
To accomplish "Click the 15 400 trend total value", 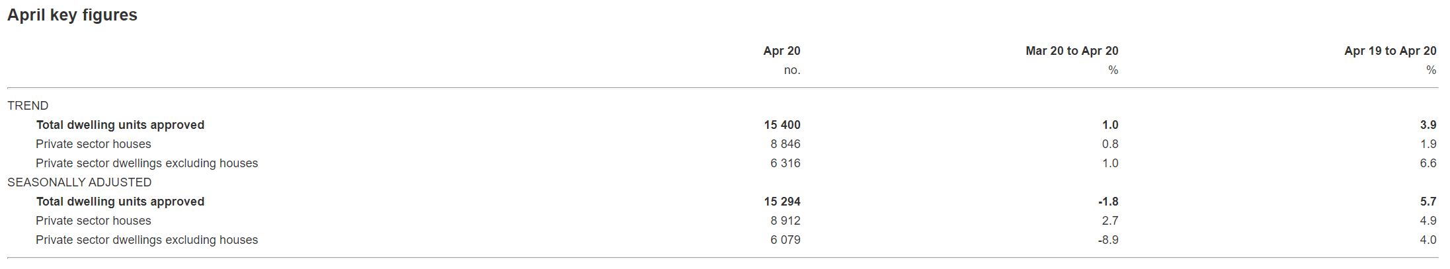I will (782, 125).
